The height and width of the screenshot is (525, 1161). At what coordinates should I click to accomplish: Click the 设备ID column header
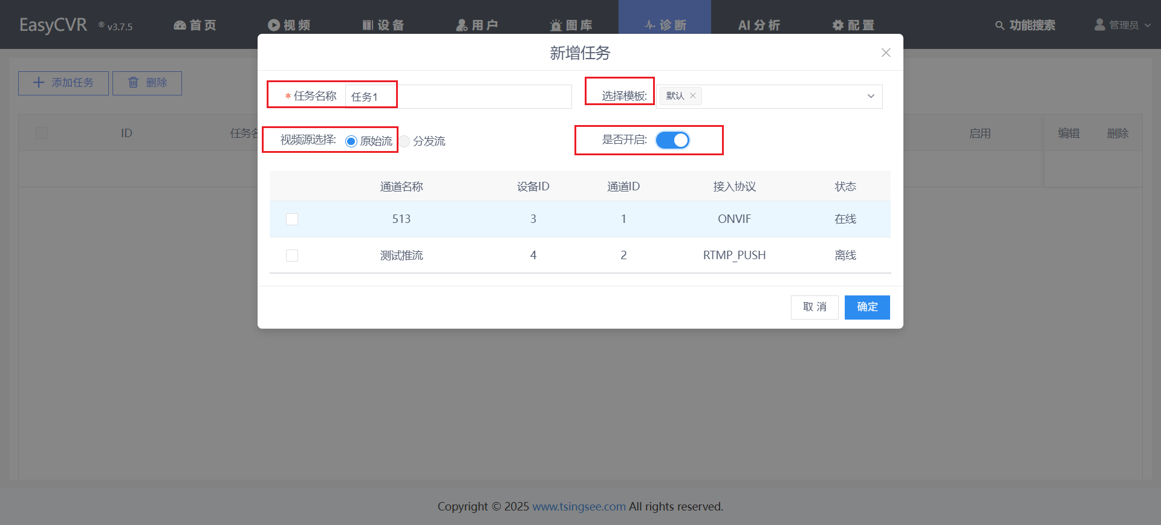(533, 187)
